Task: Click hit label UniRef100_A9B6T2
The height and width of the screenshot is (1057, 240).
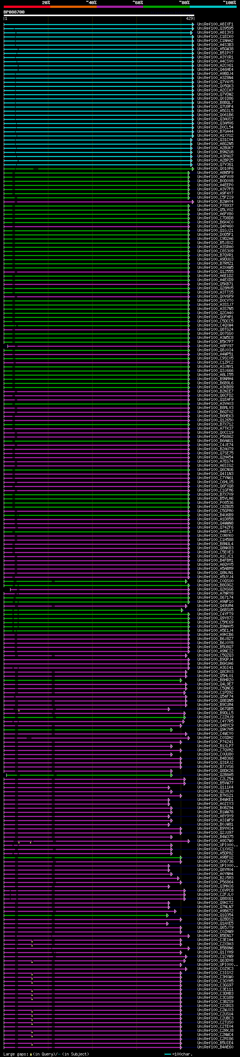Action: (x=215, y=910)
